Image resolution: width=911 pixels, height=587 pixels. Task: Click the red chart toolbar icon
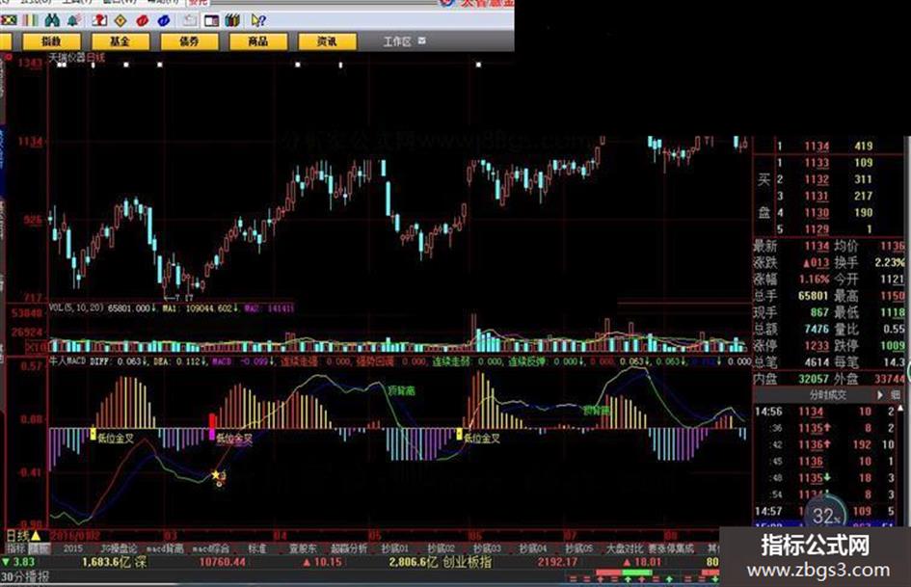(99, 21)
